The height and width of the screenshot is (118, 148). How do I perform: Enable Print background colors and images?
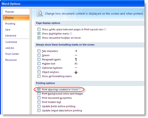[x=39, y=93]
